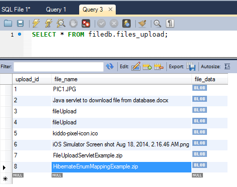Beautify the query with broom icon

click(x=142, y=24)
